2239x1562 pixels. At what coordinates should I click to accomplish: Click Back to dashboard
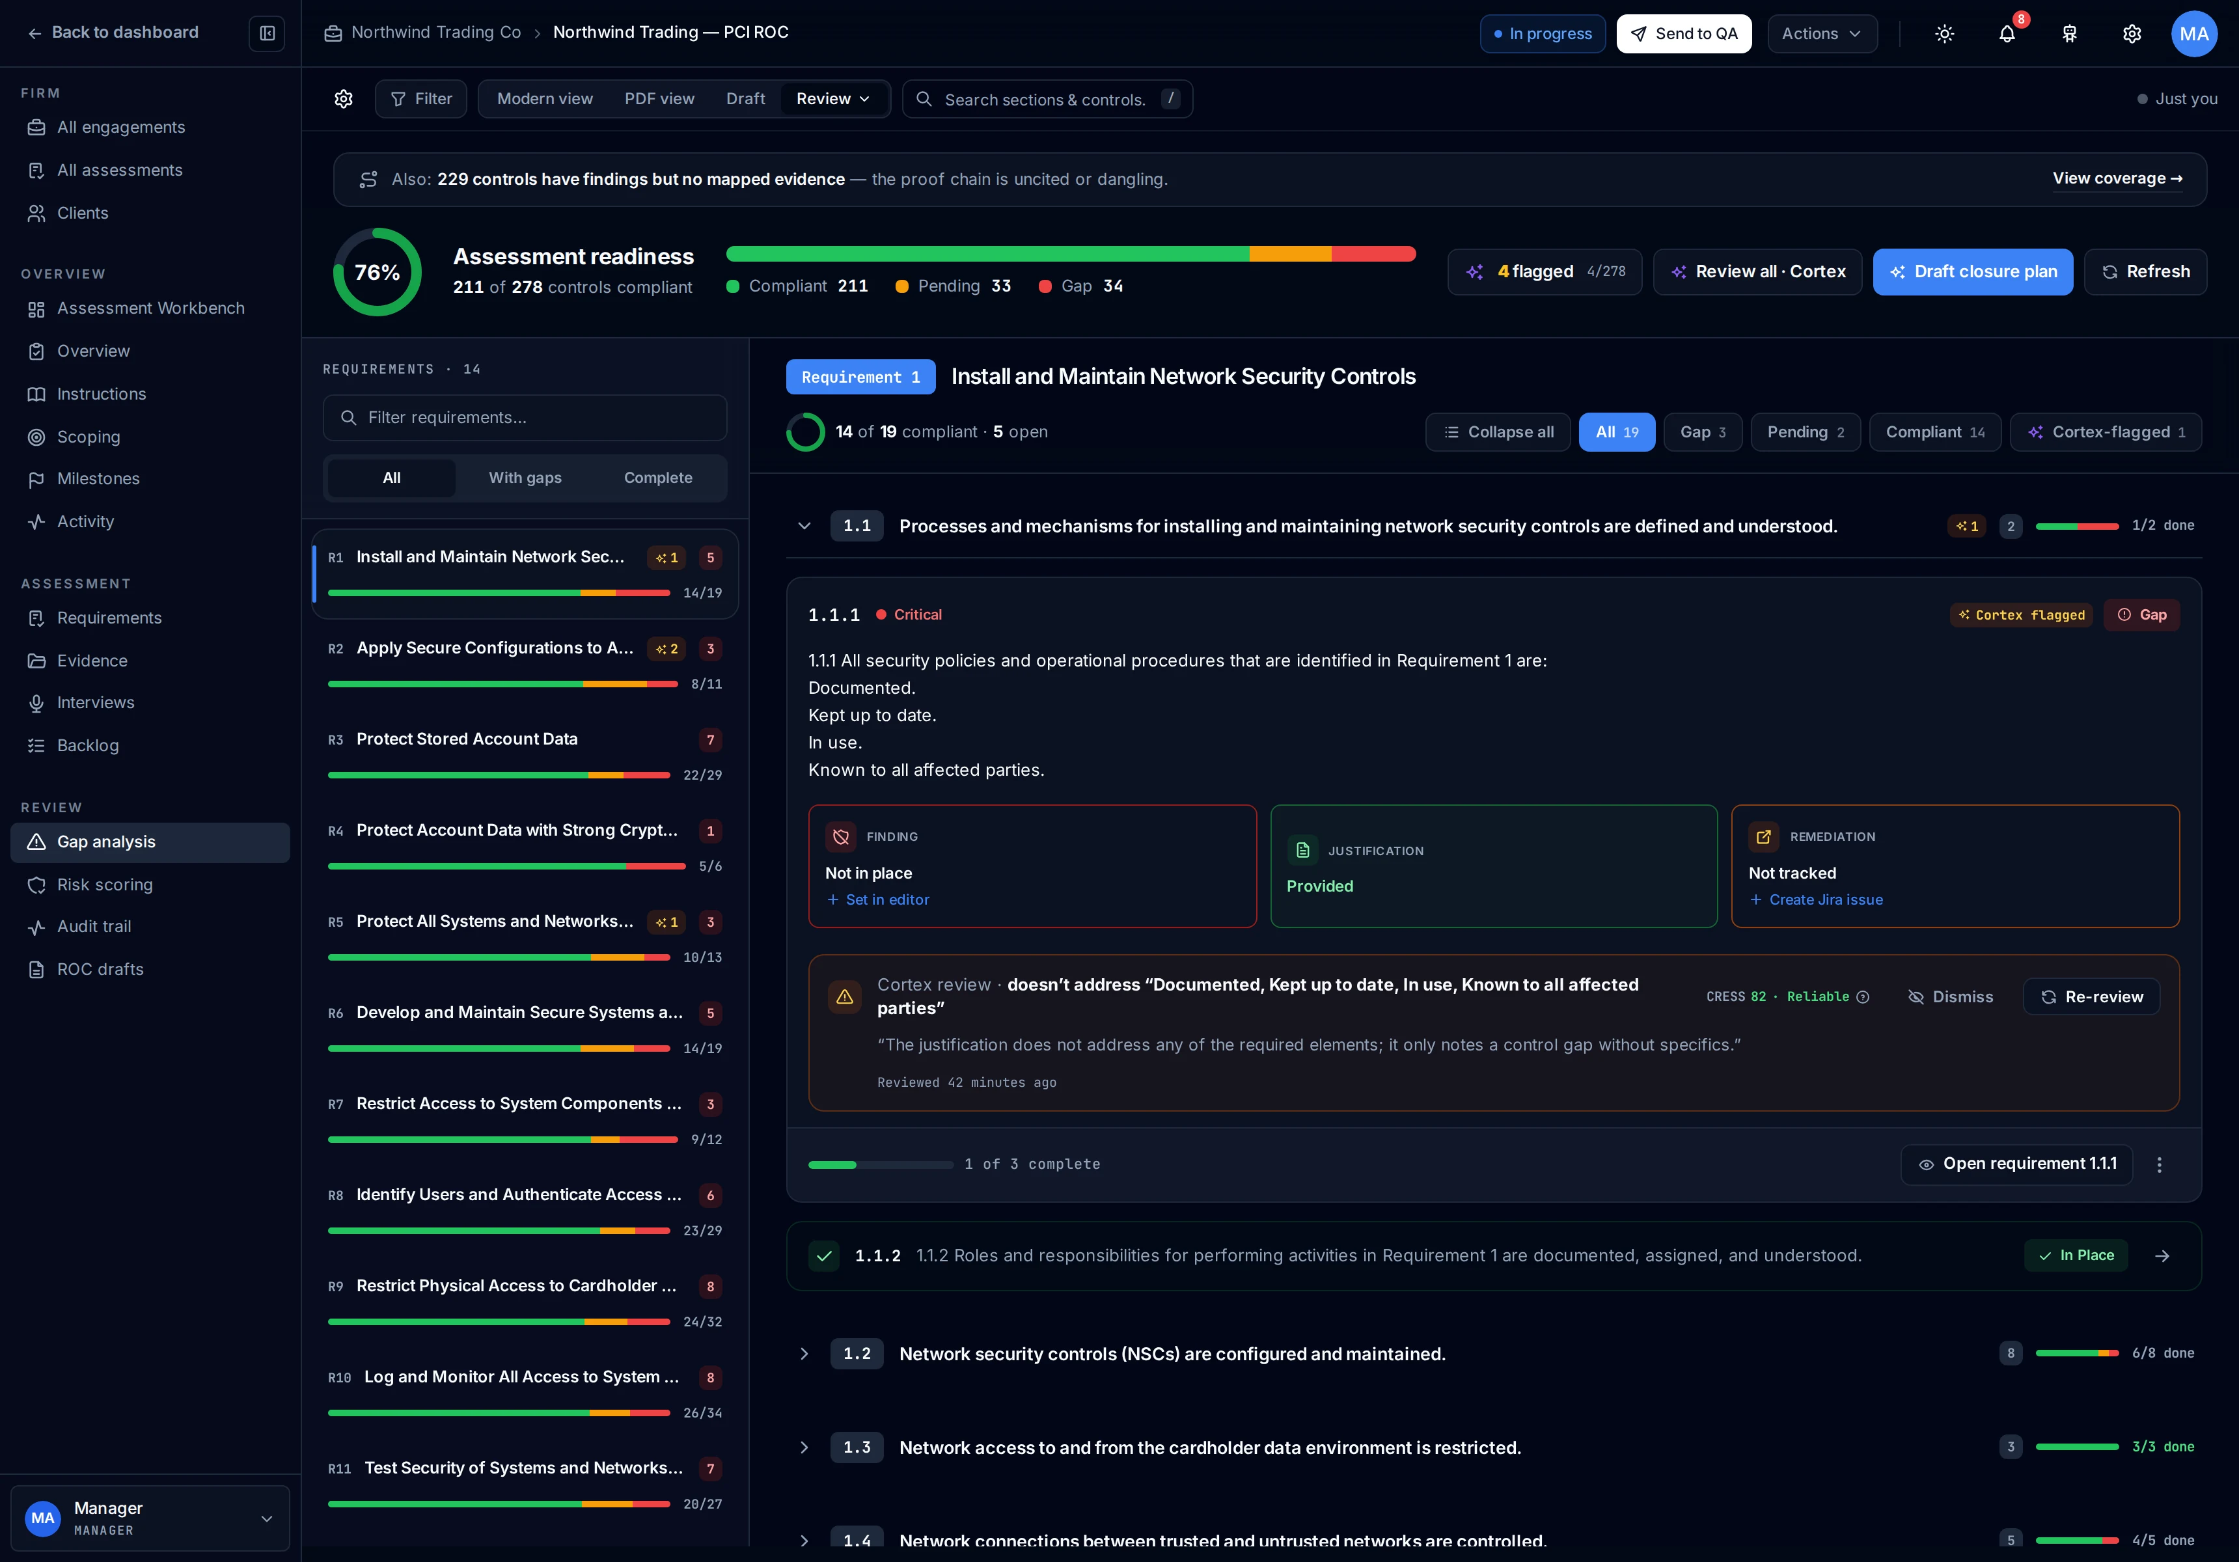[x=113, y=32]
